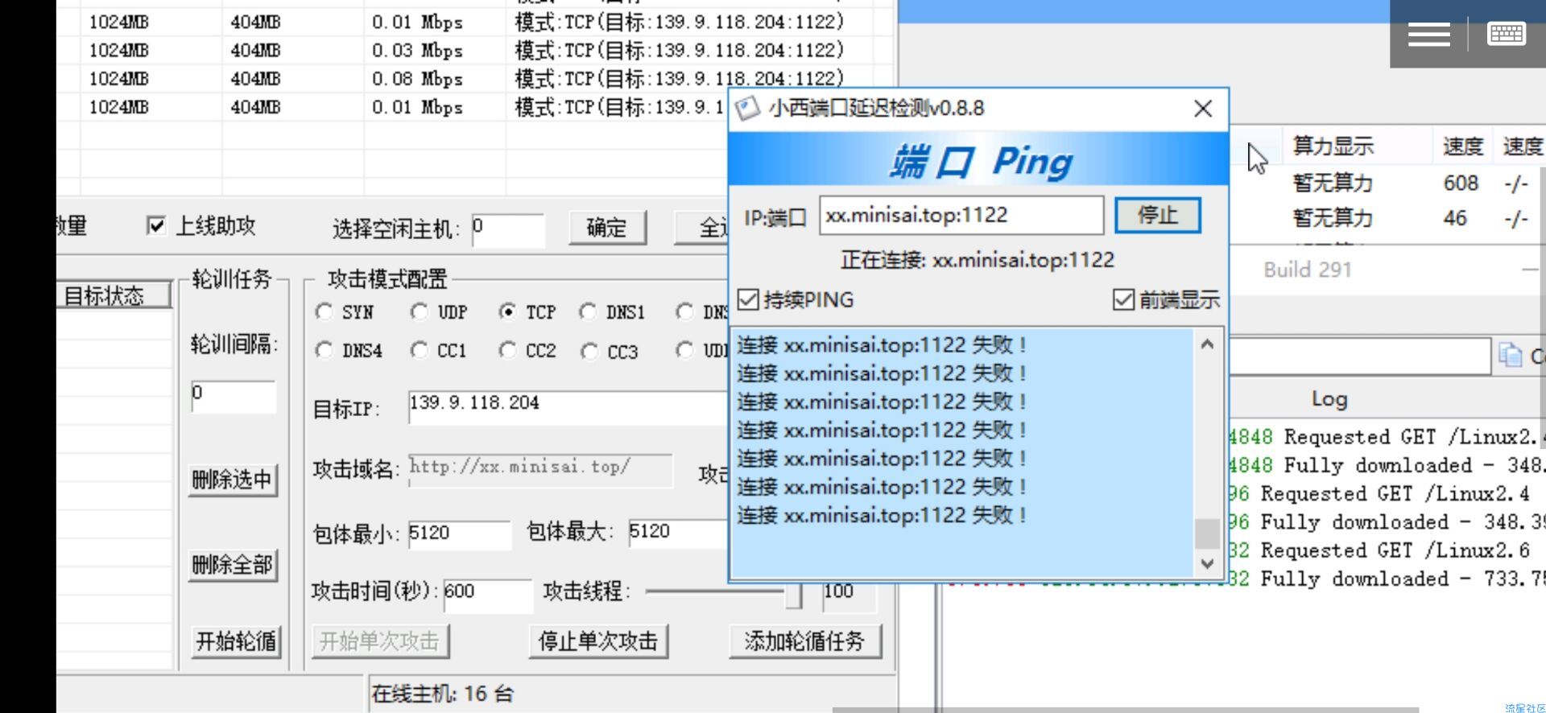
Task: Select the DNS4 attack mode
Action: (x=324, y=350)
